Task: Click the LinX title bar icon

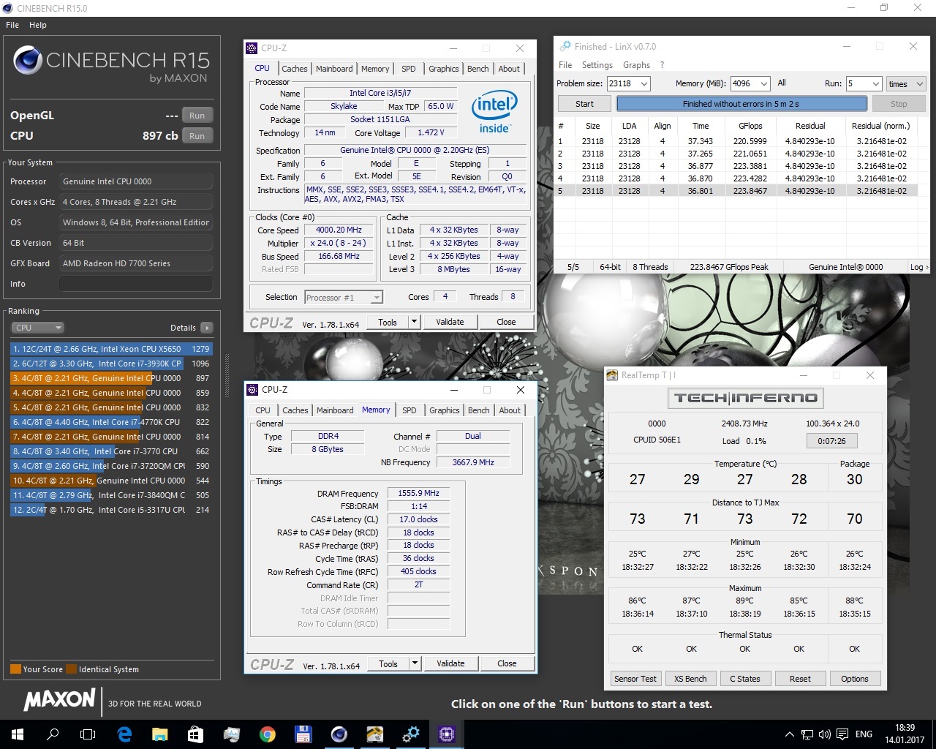Action: 564,46
